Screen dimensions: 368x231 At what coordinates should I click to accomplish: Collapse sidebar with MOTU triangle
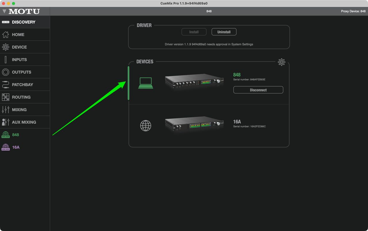click(4, 11)
